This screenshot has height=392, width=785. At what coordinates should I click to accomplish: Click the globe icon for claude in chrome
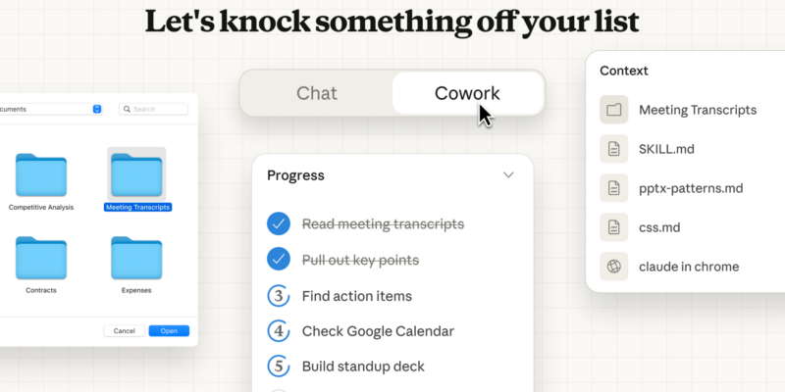click(613, 266)
